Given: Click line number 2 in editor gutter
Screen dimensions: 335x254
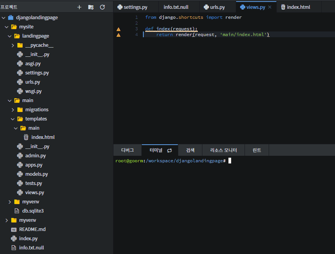Looking at the screenshot, I should (136, 23).
